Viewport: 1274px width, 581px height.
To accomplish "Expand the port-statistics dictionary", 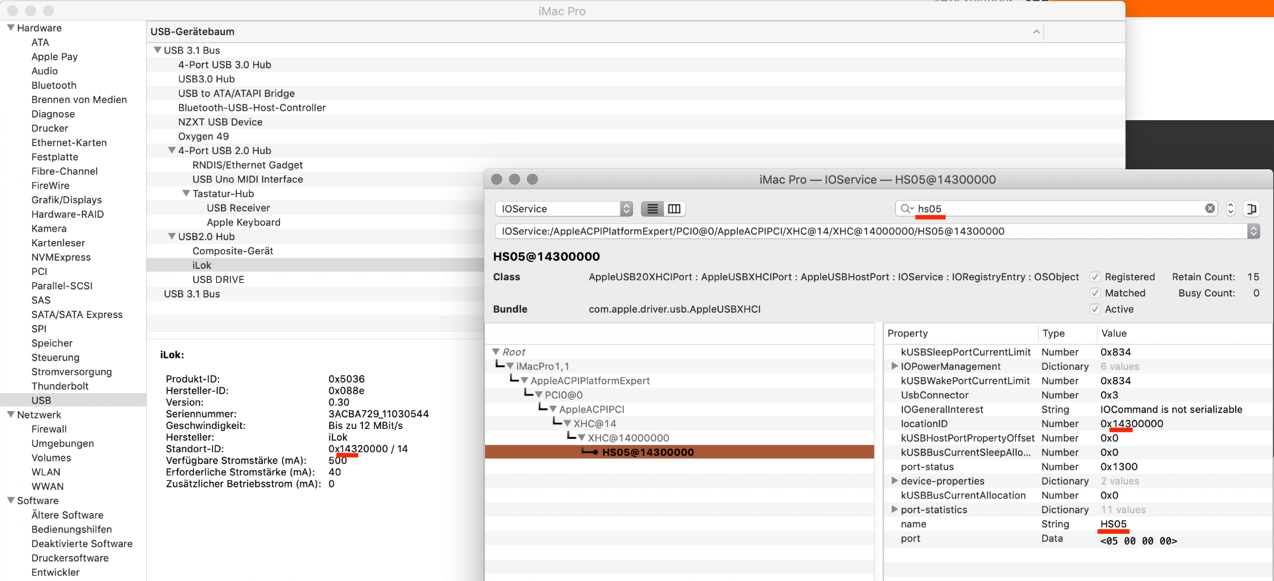I will [x=894, y=510].
